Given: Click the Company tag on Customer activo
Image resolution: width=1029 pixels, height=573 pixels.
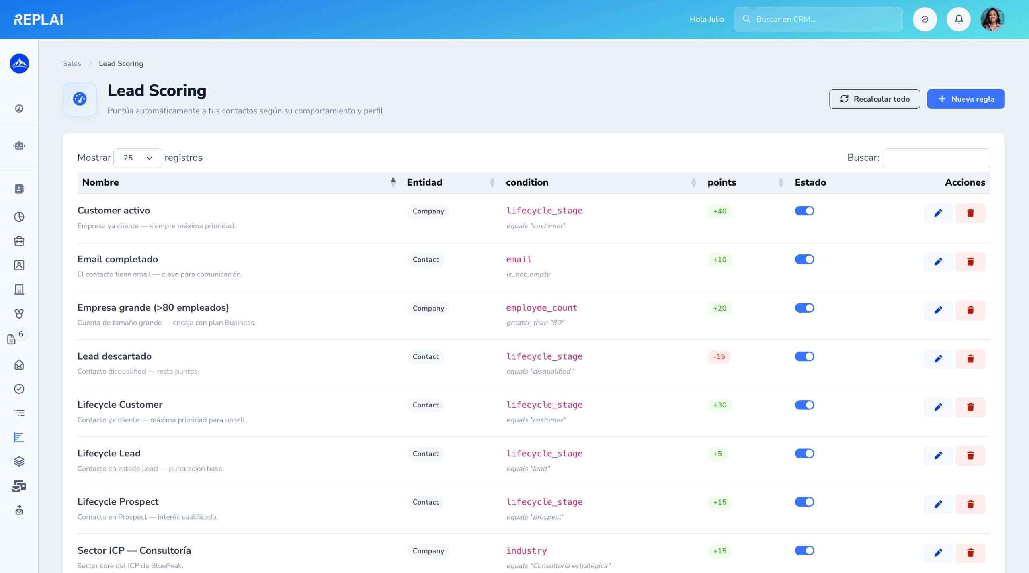Looking at the screenshot, I should 428,211.
